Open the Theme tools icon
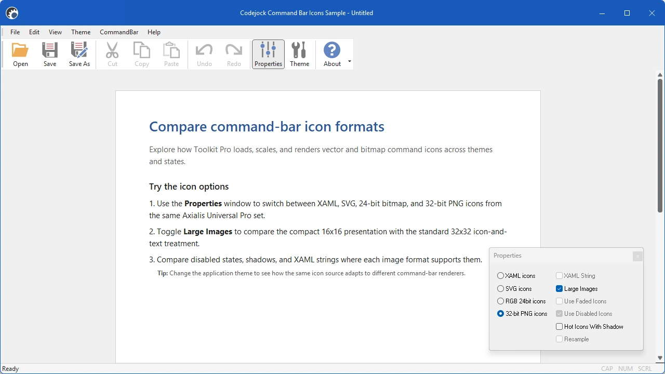This screenshot has height=374, width=665. (x=299, y=50)
